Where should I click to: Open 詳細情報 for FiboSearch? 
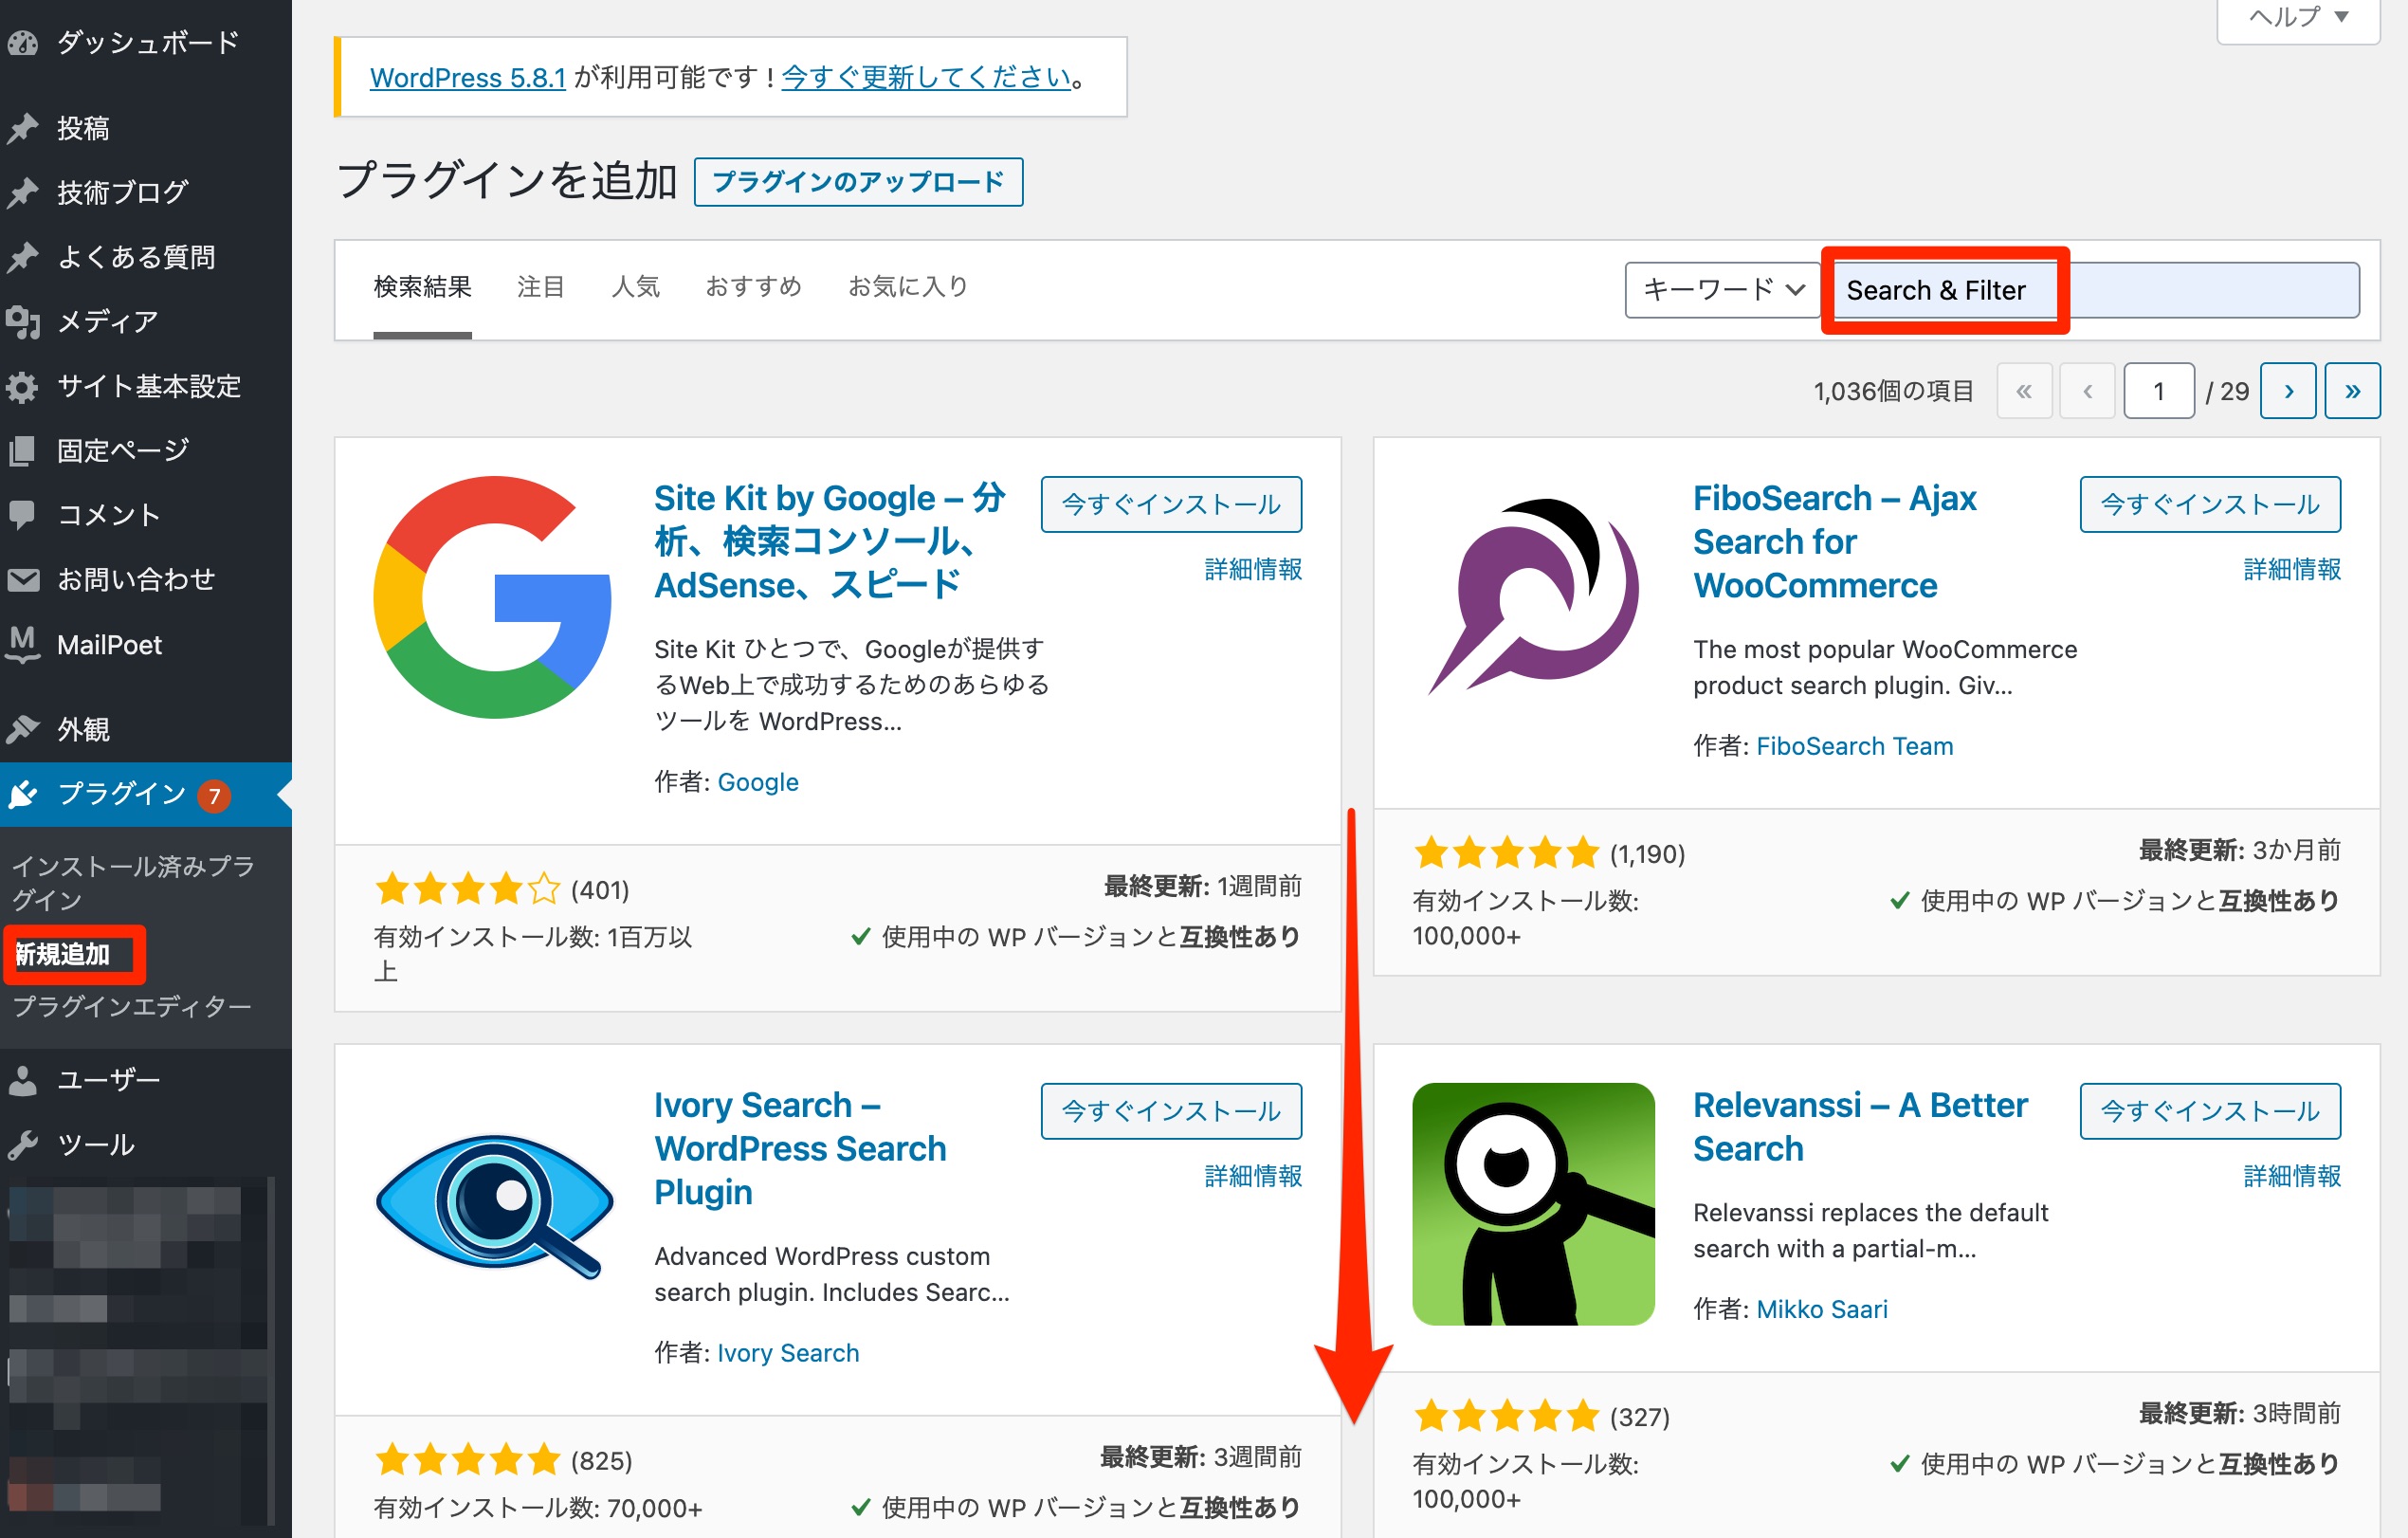click(x=2292, y=569)
